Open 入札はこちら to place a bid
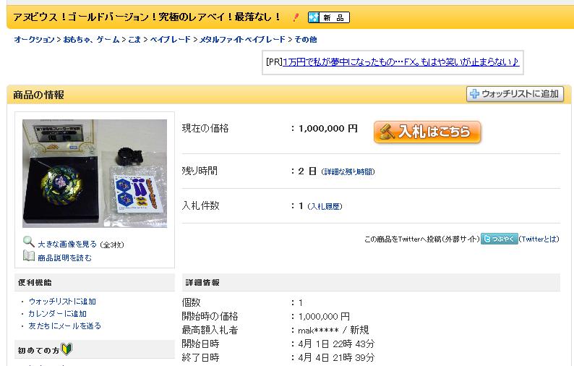Image resolution: width=574 pixels, height=366 pixels. pyautogui.click(x=427, y=132)
